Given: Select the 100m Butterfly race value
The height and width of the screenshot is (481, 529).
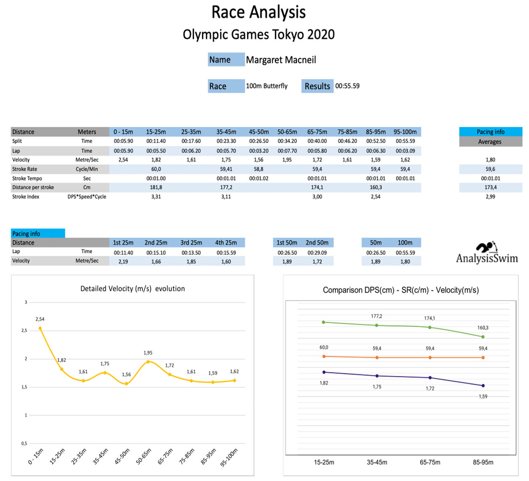Looking at the screenshot, I should [267, 86].
